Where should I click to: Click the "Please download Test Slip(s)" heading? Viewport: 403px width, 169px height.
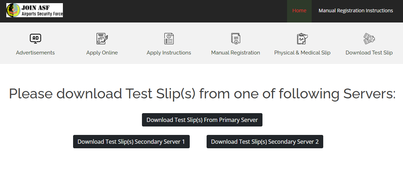click(202, 94)
